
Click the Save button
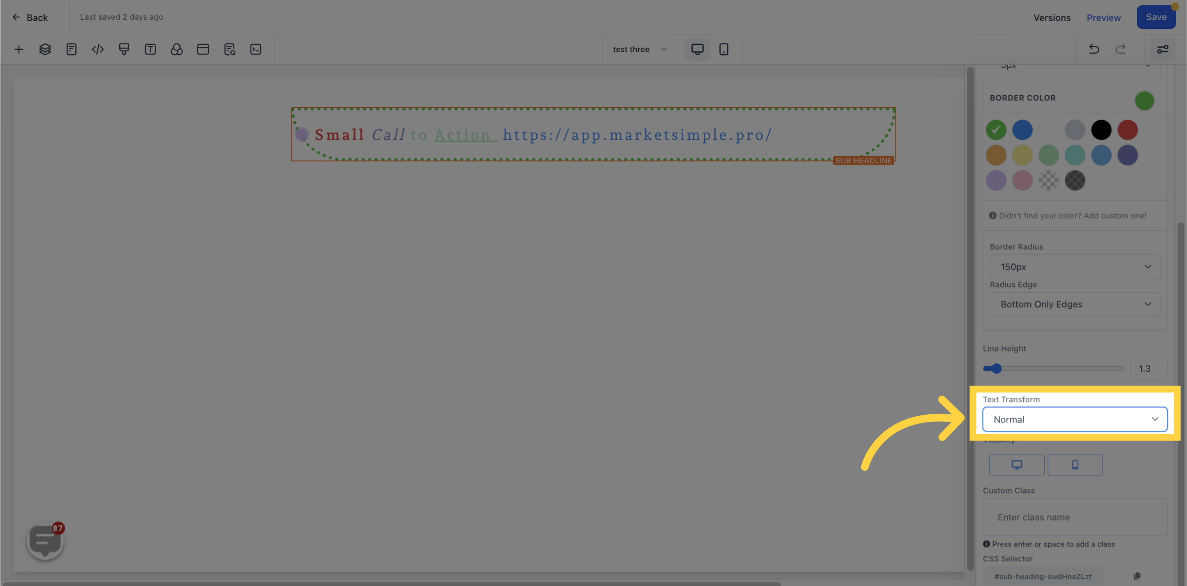(x=1156, y=17)
